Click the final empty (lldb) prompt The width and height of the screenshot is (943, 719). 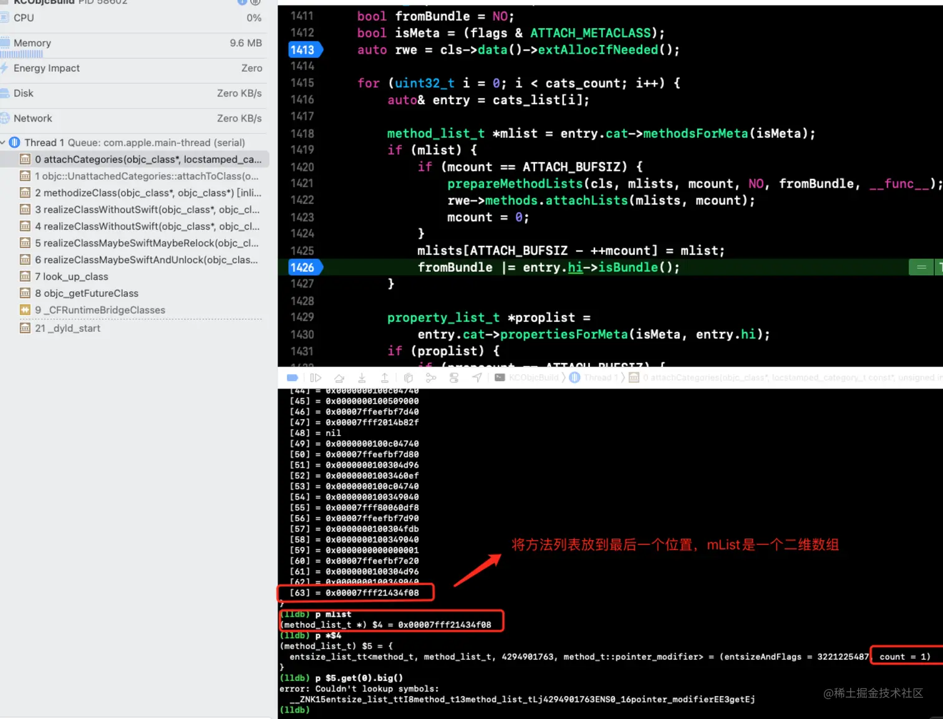[x=294, y=710]
